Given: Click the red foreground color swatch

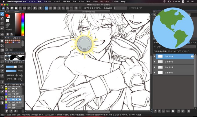Looking at the screenshot, I should (x=7, y=15).
